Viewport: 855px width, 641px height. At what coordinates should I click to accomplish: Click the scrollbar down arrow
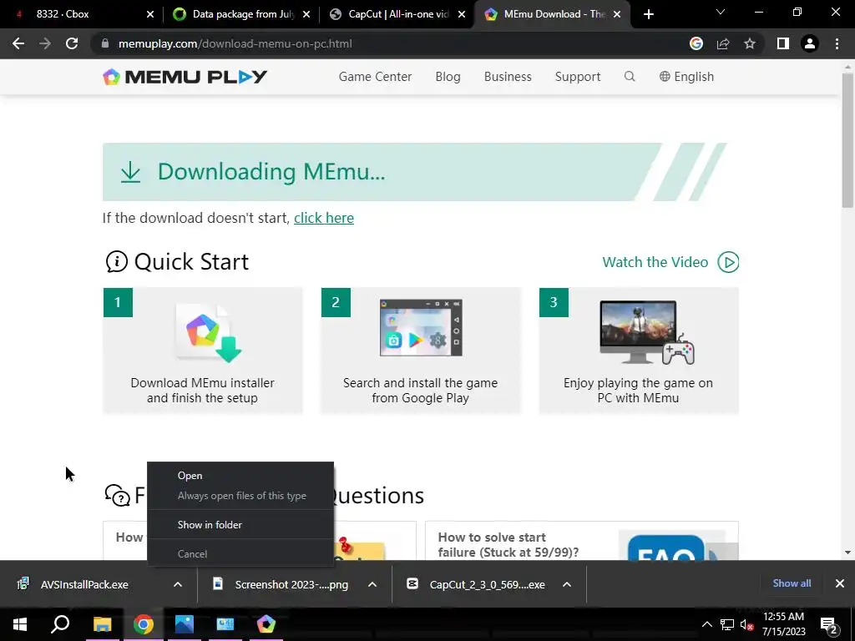point(847,553)
